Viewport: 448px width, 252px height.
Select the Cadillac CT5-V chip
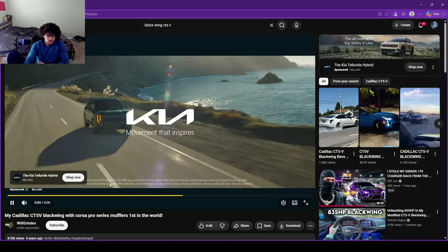377,81
